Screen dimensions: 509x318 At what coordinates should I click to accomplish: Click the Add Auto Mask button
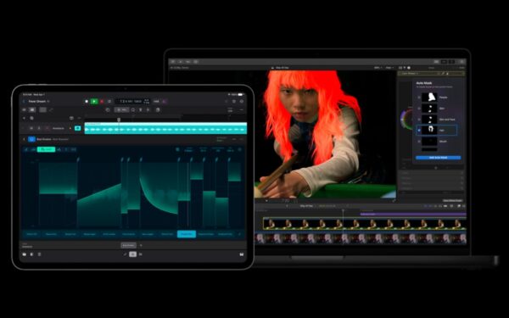[x=438, y=158]
